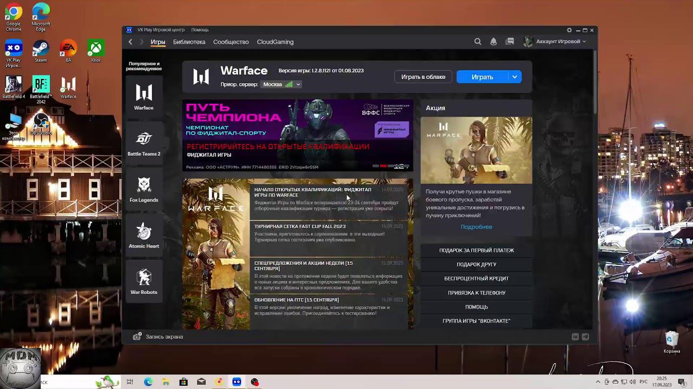Click the search magnifier icon
The width and height of the screenshot is (693, 389).
coord(478,42)
